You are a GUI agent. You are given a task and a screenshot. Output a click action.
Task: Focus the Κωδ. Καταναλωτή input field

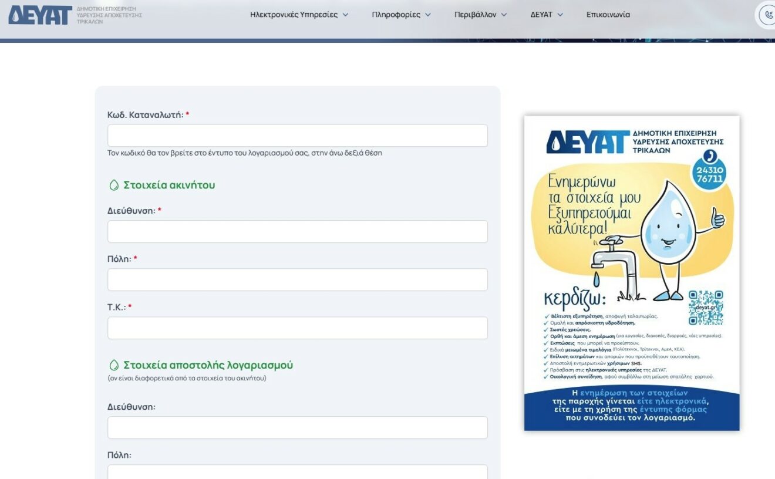[298, 136]
